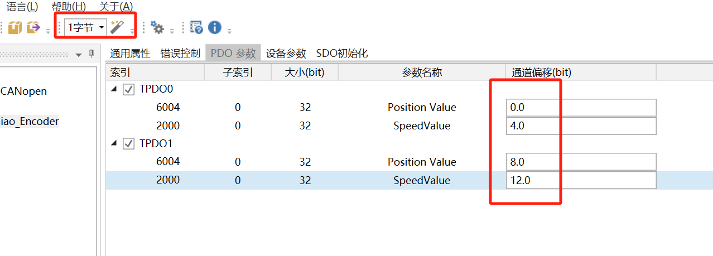Screen dimensions: 713x256
Task: Click the package box toolbar icon
Action: click(15, 27)
